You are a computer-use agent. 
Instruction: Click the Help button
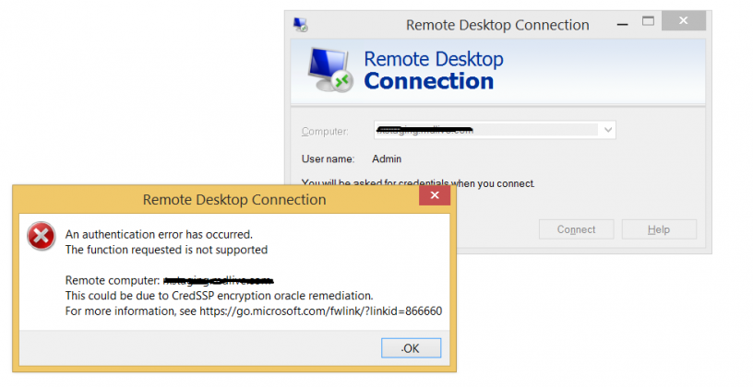click(x=659, y=229)
